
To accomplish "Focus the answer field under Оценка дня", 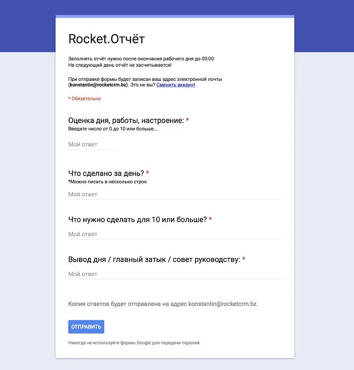I will (92, 144).
